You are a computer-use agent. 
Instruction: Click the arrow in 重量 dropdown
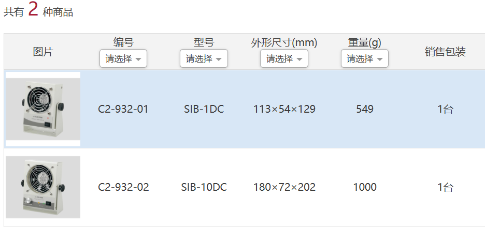(380, 59)
